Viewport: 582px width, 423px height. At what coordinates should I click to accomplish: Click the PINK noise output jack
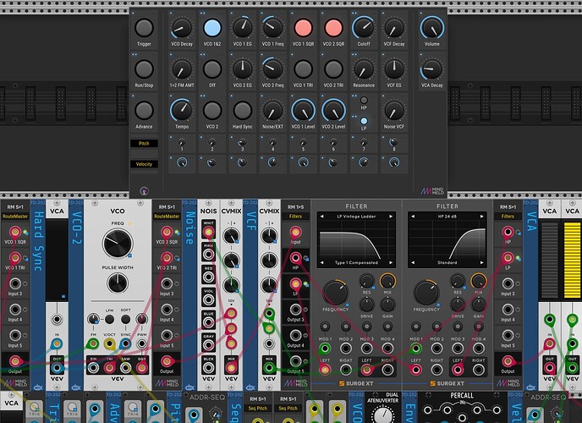coord(209,255)
